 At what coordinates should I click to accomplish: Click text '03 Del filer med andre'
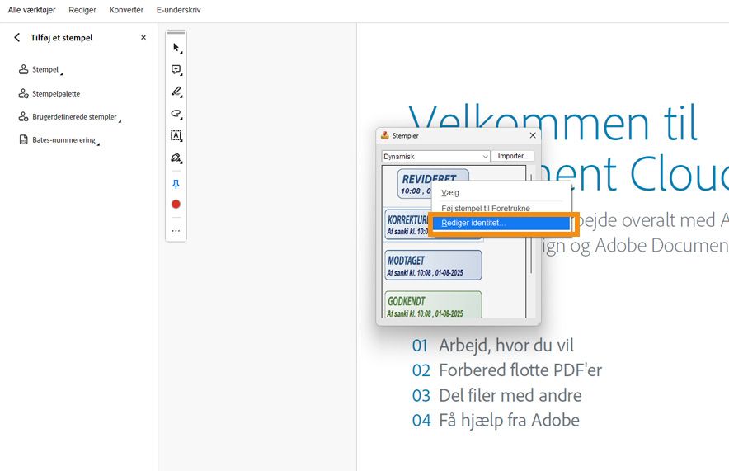(496, 396)
